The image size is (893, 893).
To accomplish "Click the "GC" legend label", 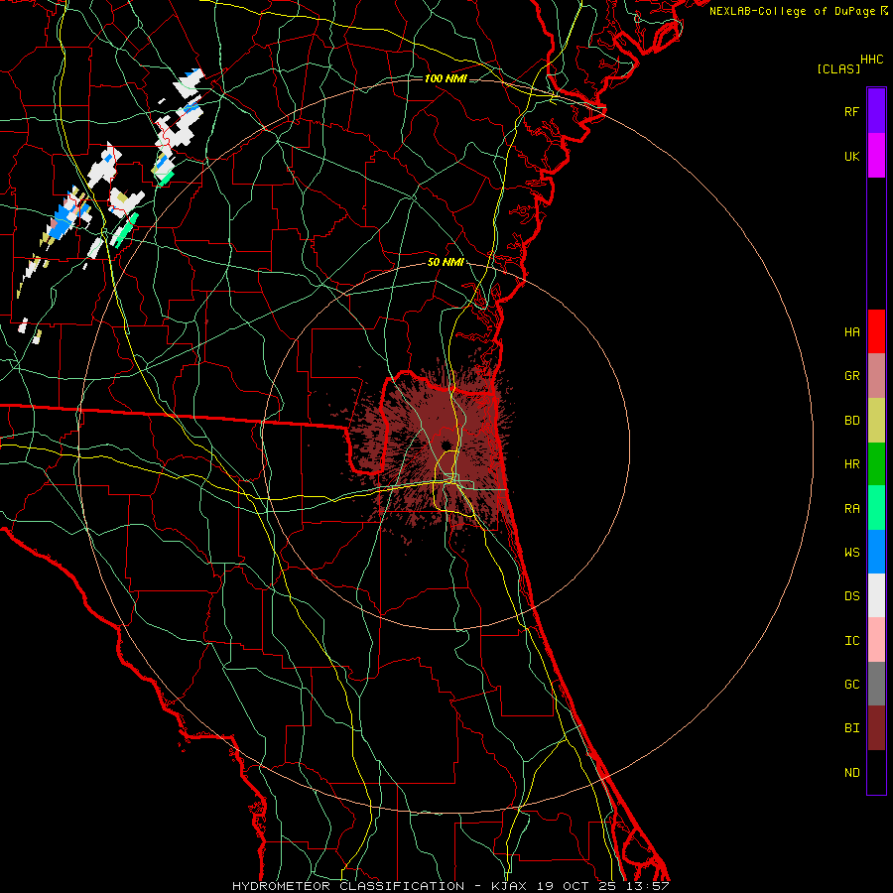I will 851,684.
